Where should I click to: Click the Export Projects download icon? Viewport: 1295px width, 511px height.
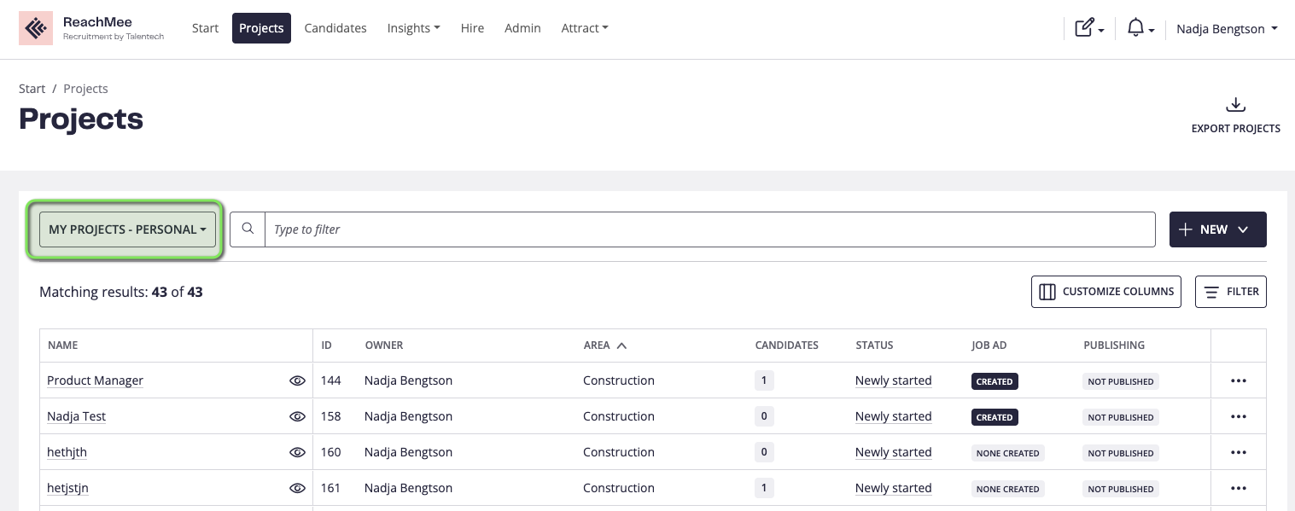(1235, 106)
